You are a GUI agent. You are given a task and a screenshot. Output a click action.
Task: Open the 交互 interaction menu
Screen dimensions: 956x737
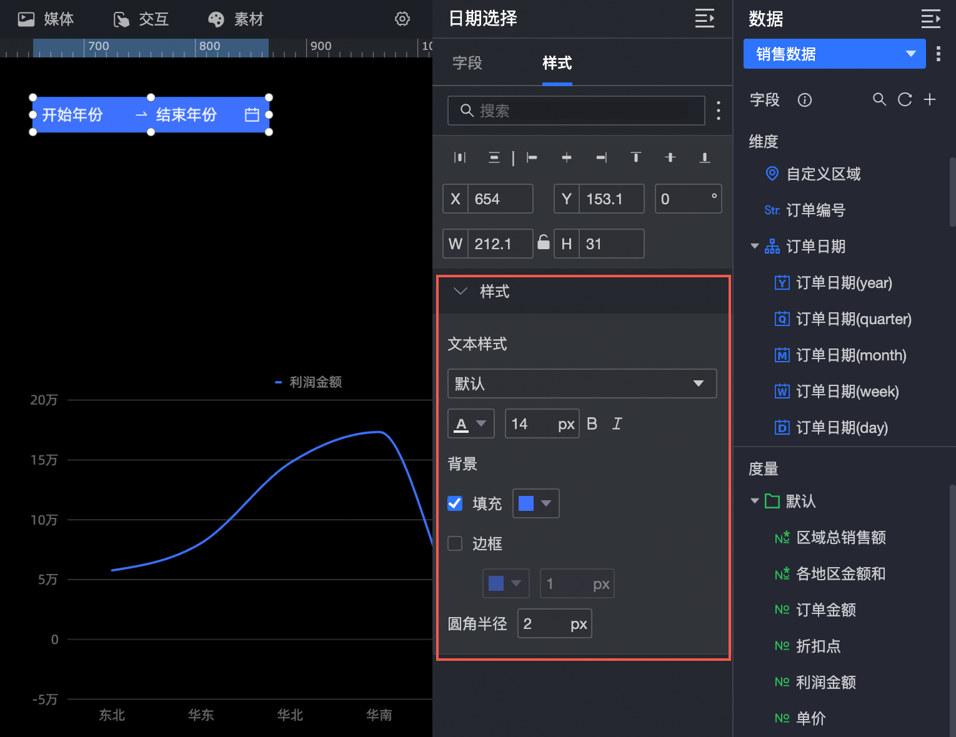point(141,19)
